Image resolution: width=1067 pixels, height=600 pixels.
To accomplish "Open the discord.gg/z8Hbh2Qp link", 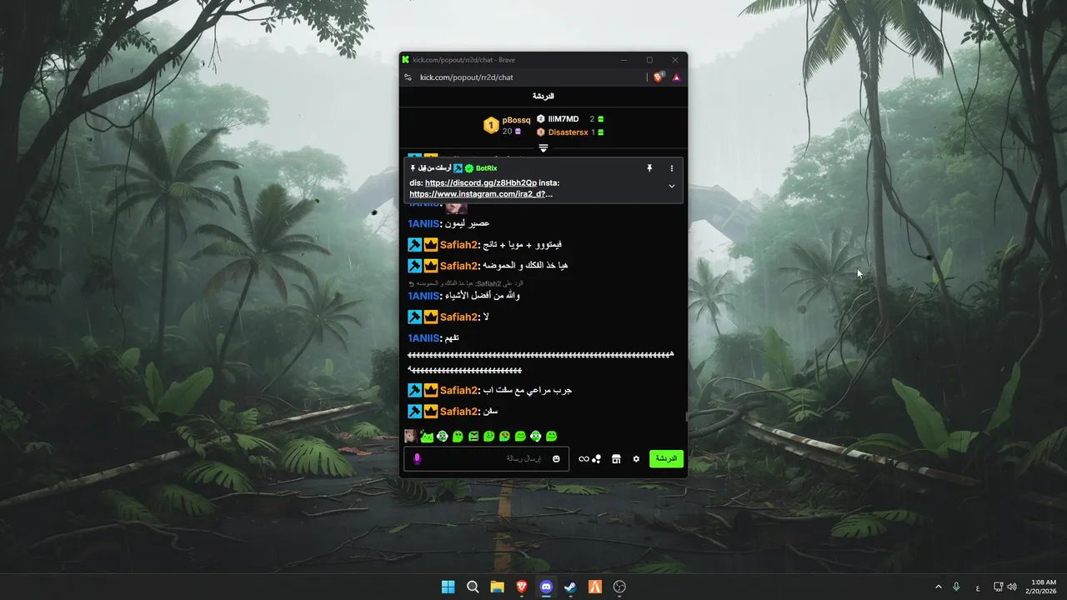I will tap(481, 183).
